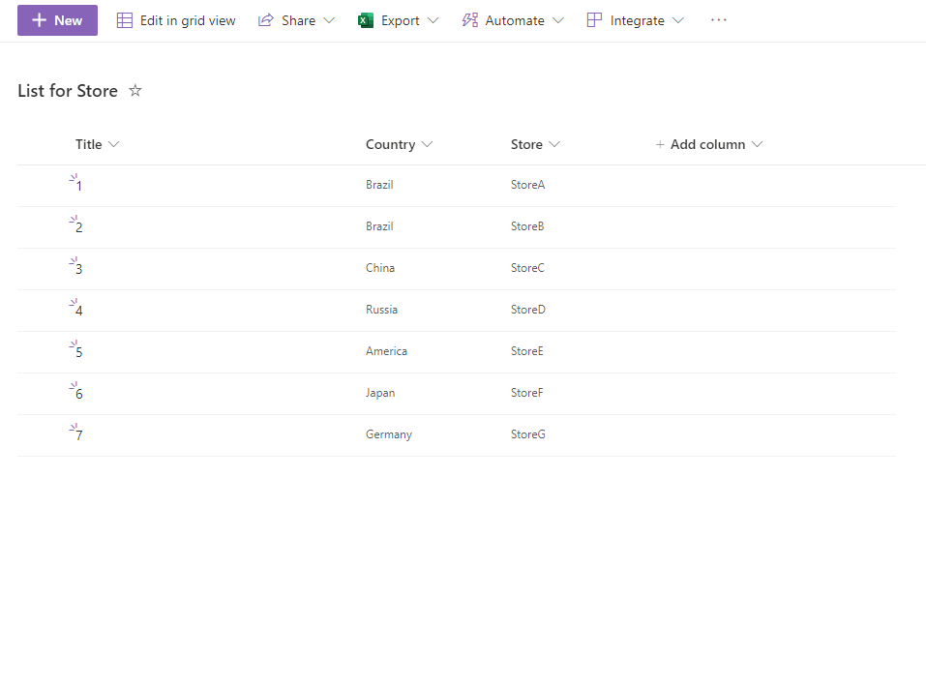Open list item titled 3
The height and width of the screenshot is (687, 926).
coord(79,269)
